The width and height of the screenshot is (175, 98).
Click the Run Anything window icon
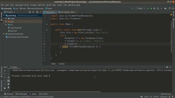(170, 8)
